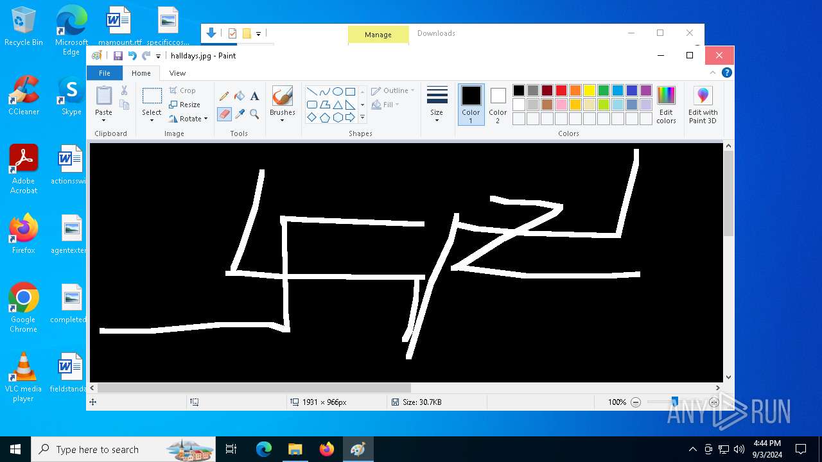Click Manage tab in Downloads window

378,35
